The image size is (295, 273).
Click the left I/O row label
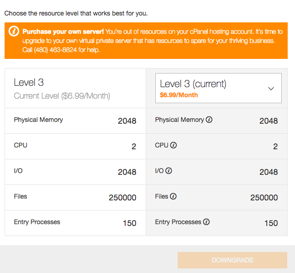pyautogui.click(x=18, y=171)
